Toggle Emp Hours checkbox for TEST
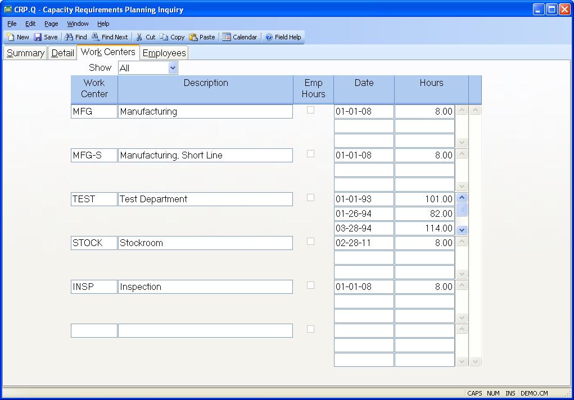 [310, 198]
